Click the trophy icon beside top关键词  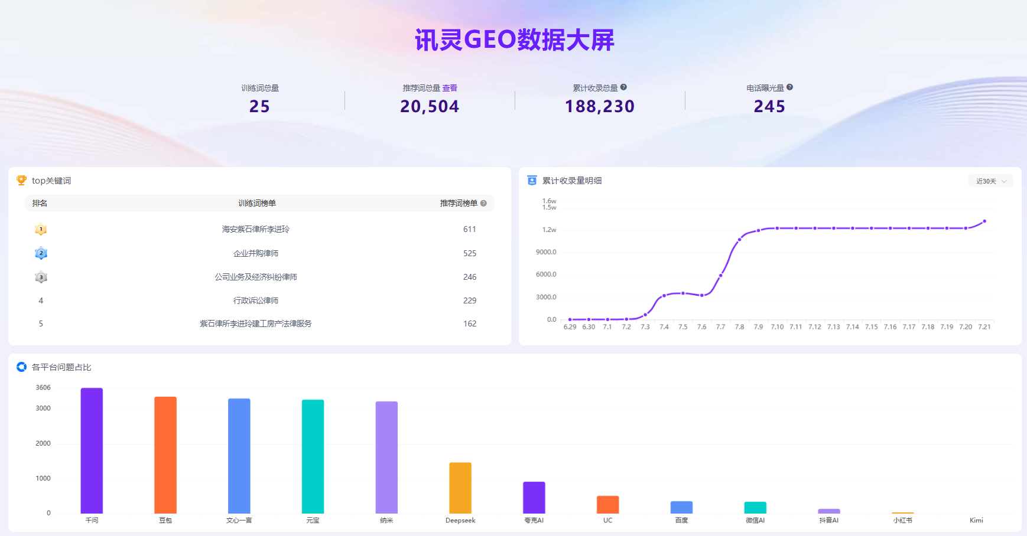[22, 180]
